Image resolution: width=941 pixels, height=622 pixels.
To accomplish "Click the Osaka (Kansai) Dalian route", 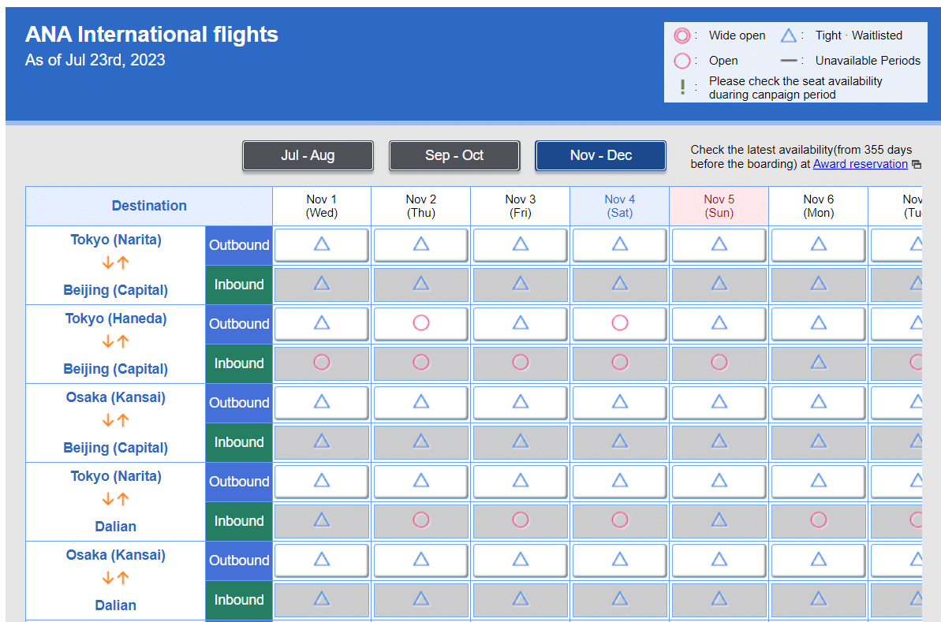I will [x=116, y=580].
